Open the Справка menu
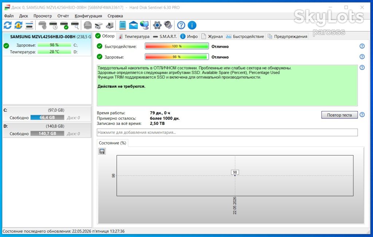Screen dimensions: 373x237 115,16
